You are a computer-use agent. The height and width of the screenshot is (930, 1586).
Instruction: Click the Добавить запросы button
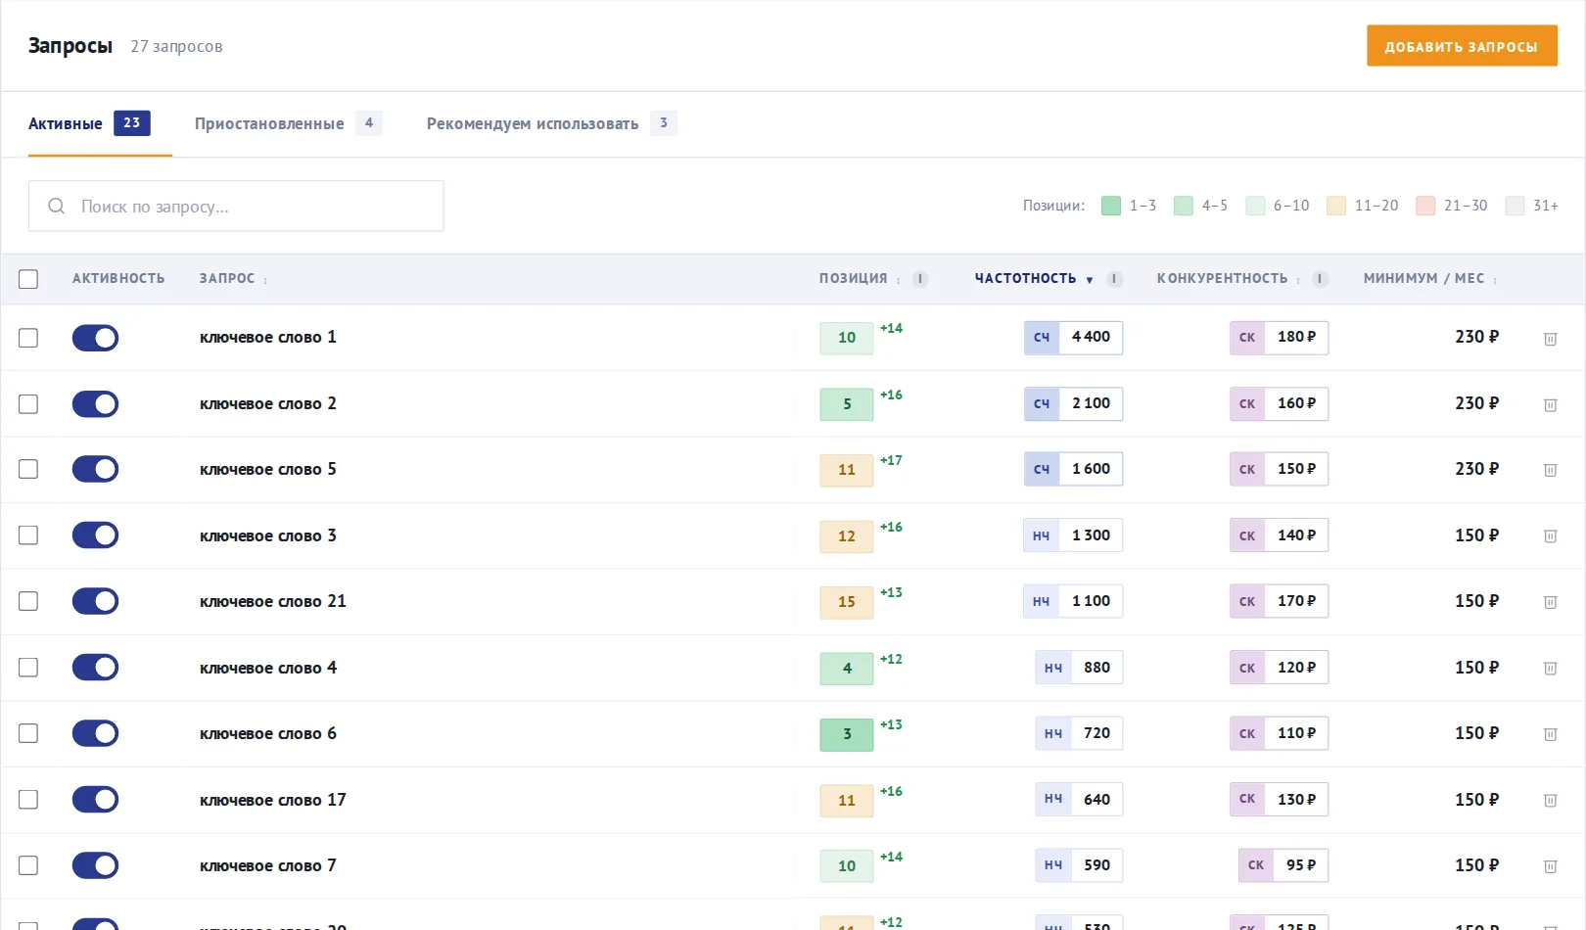(1462, 46)
